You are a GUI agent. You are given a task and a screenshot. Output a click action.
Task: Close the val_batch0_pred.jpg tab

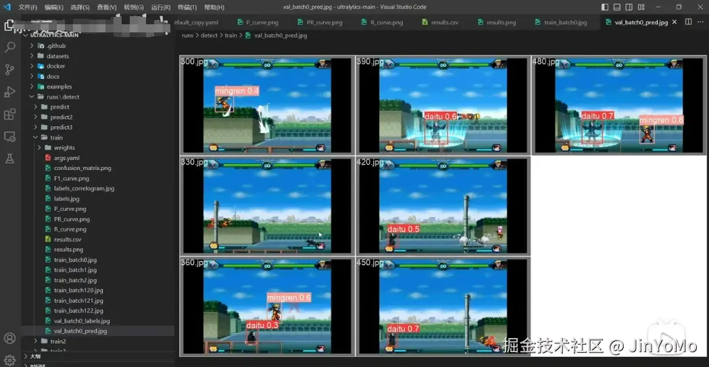tap(675, 22)
